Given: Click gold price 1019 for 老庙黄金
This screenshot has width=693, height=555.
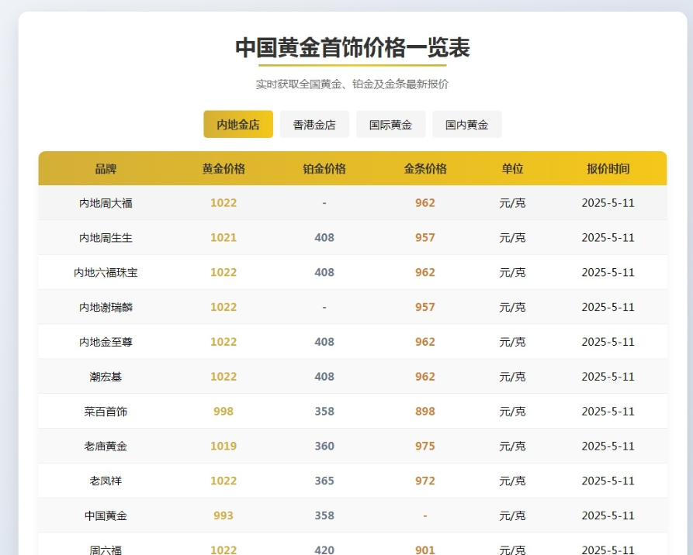Looking at the screenshot, I should (223, 446).
